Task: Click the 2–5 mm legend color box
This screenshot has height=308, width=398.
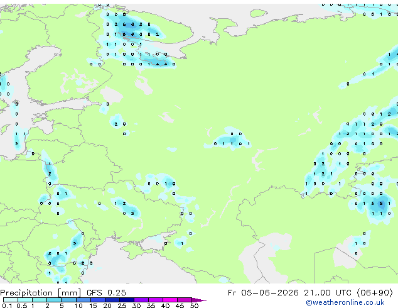Action: [54, 300]
